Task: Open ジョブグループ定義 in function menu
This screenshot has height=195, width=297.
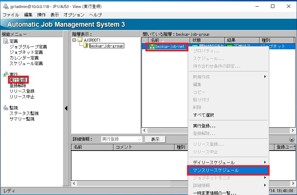Action: coord(28,46)
